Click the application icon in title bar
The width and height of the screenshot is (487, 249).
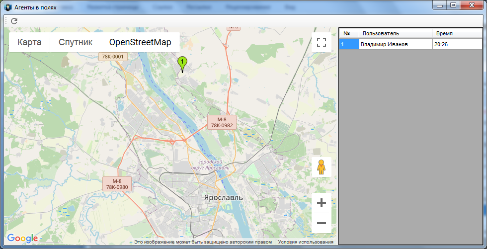pos(9,7)
